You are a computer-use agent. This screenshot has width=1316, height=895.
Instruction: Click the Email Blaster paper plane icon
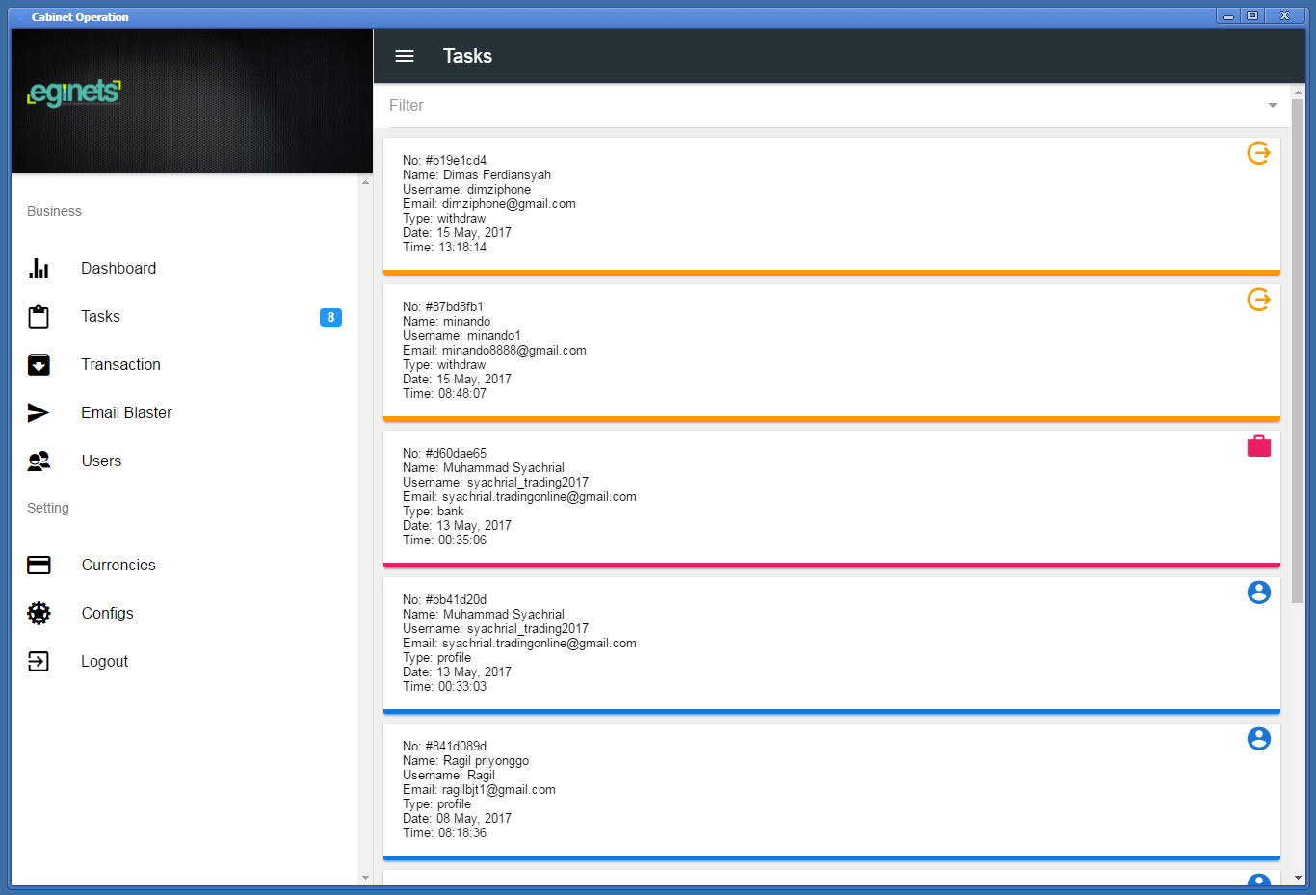(x=39, y=412)
